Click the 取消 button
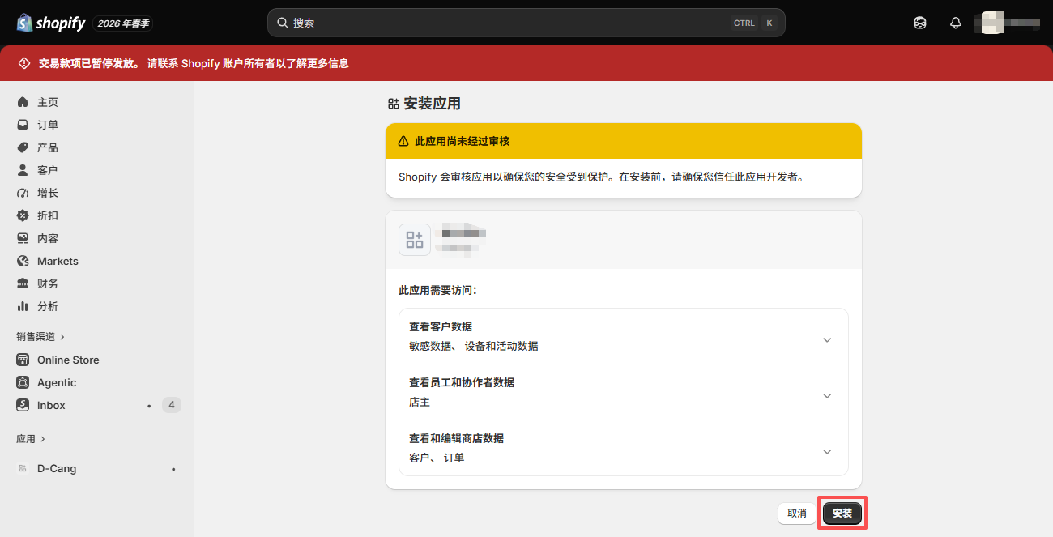The image size is (1053, 537). [797, 514]
